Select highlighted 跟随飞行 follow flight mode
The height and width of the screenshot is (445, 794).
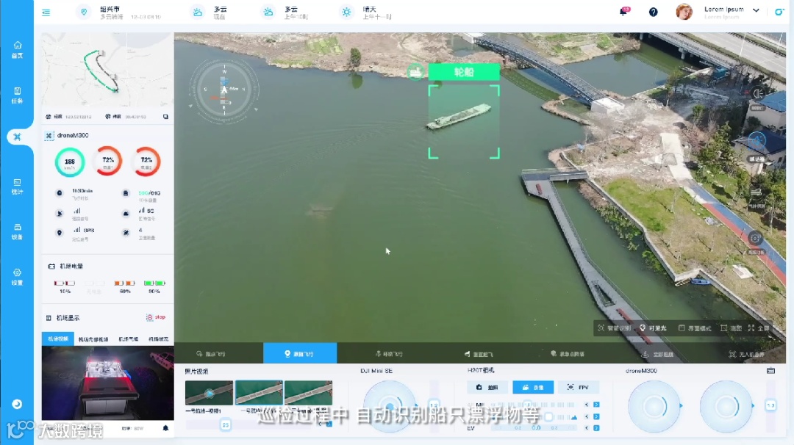click(x=300, y=353)
